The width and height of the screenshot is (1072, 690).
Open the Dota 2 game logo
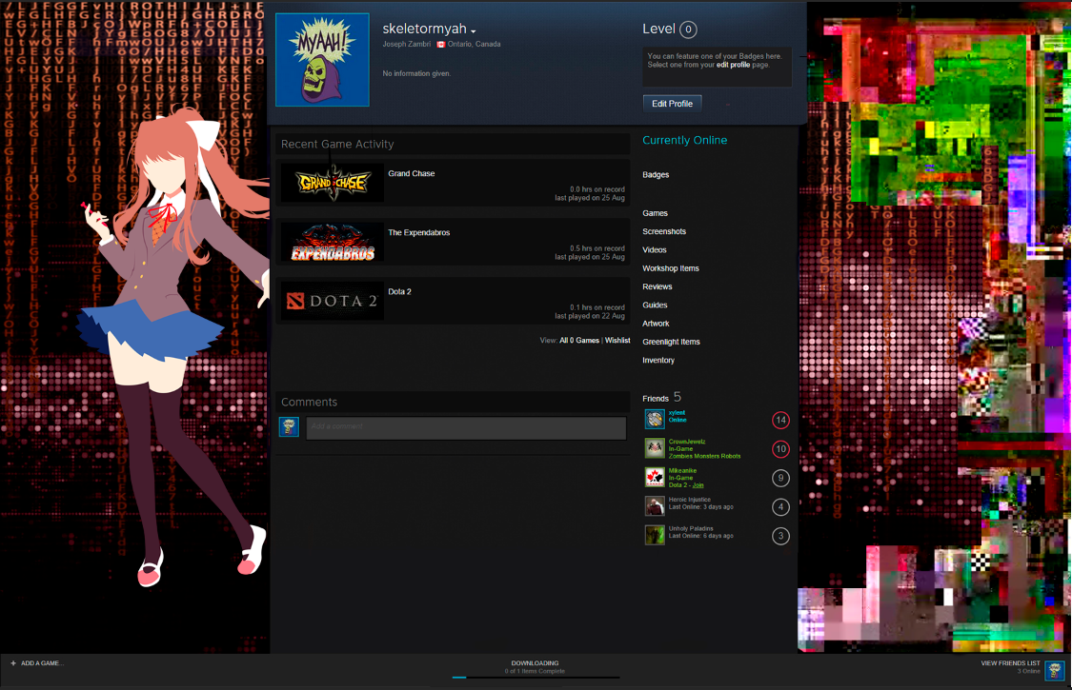[x=333, y=301]
